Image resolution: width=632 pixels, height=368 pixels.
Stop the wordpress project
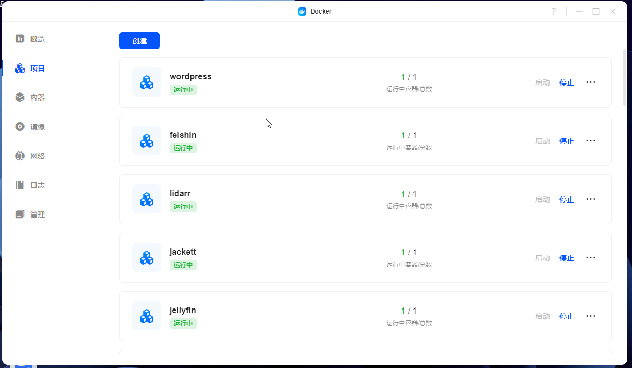click(x=567, y=82)
